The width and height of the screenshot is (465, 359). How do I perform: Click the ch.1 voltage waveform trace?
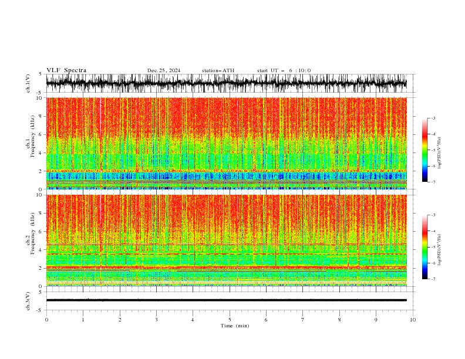click(x=226, y=83)
